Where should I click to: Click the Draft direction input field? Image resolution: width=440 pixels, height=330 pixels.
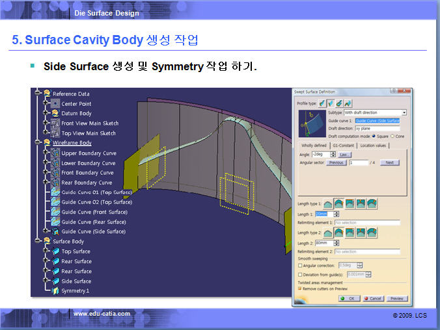point(378,128)
